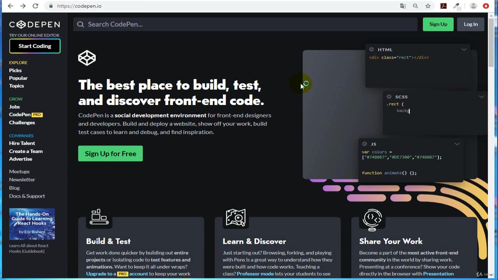Click the search magnifier icon
Image resolution: width=498 pixels, height=280 pixels.
(x=81, y=24)
